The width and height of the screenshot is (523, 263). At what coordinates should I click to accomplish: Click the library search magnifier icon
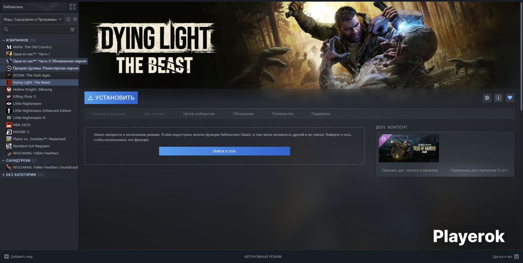(x=6, y=29)
